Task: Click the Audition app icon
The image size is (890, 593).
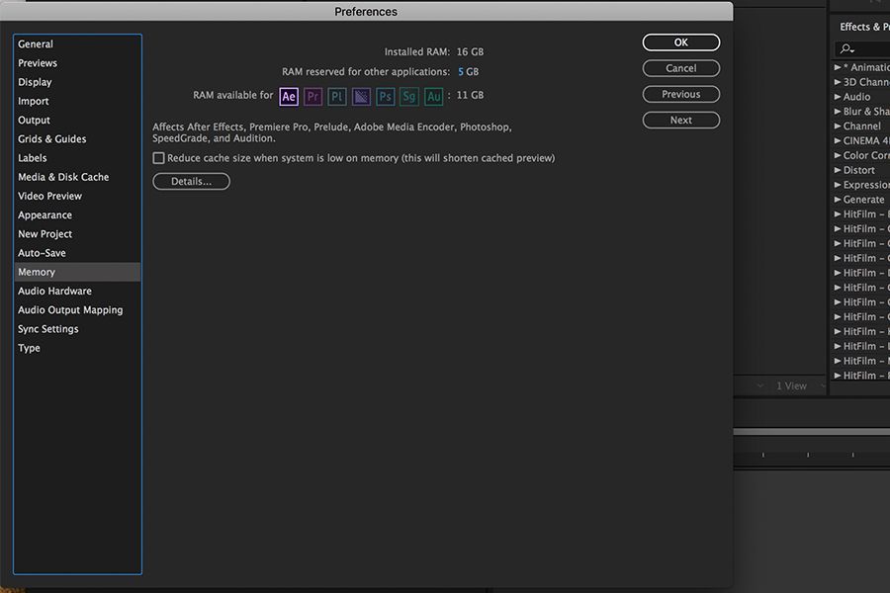Action: pyautogui.click(x=432, y=96)
